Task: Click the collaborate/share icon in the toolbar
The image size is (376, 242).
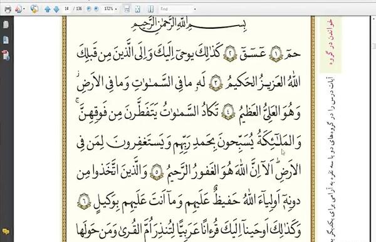Action: click(x=34, y=9)
